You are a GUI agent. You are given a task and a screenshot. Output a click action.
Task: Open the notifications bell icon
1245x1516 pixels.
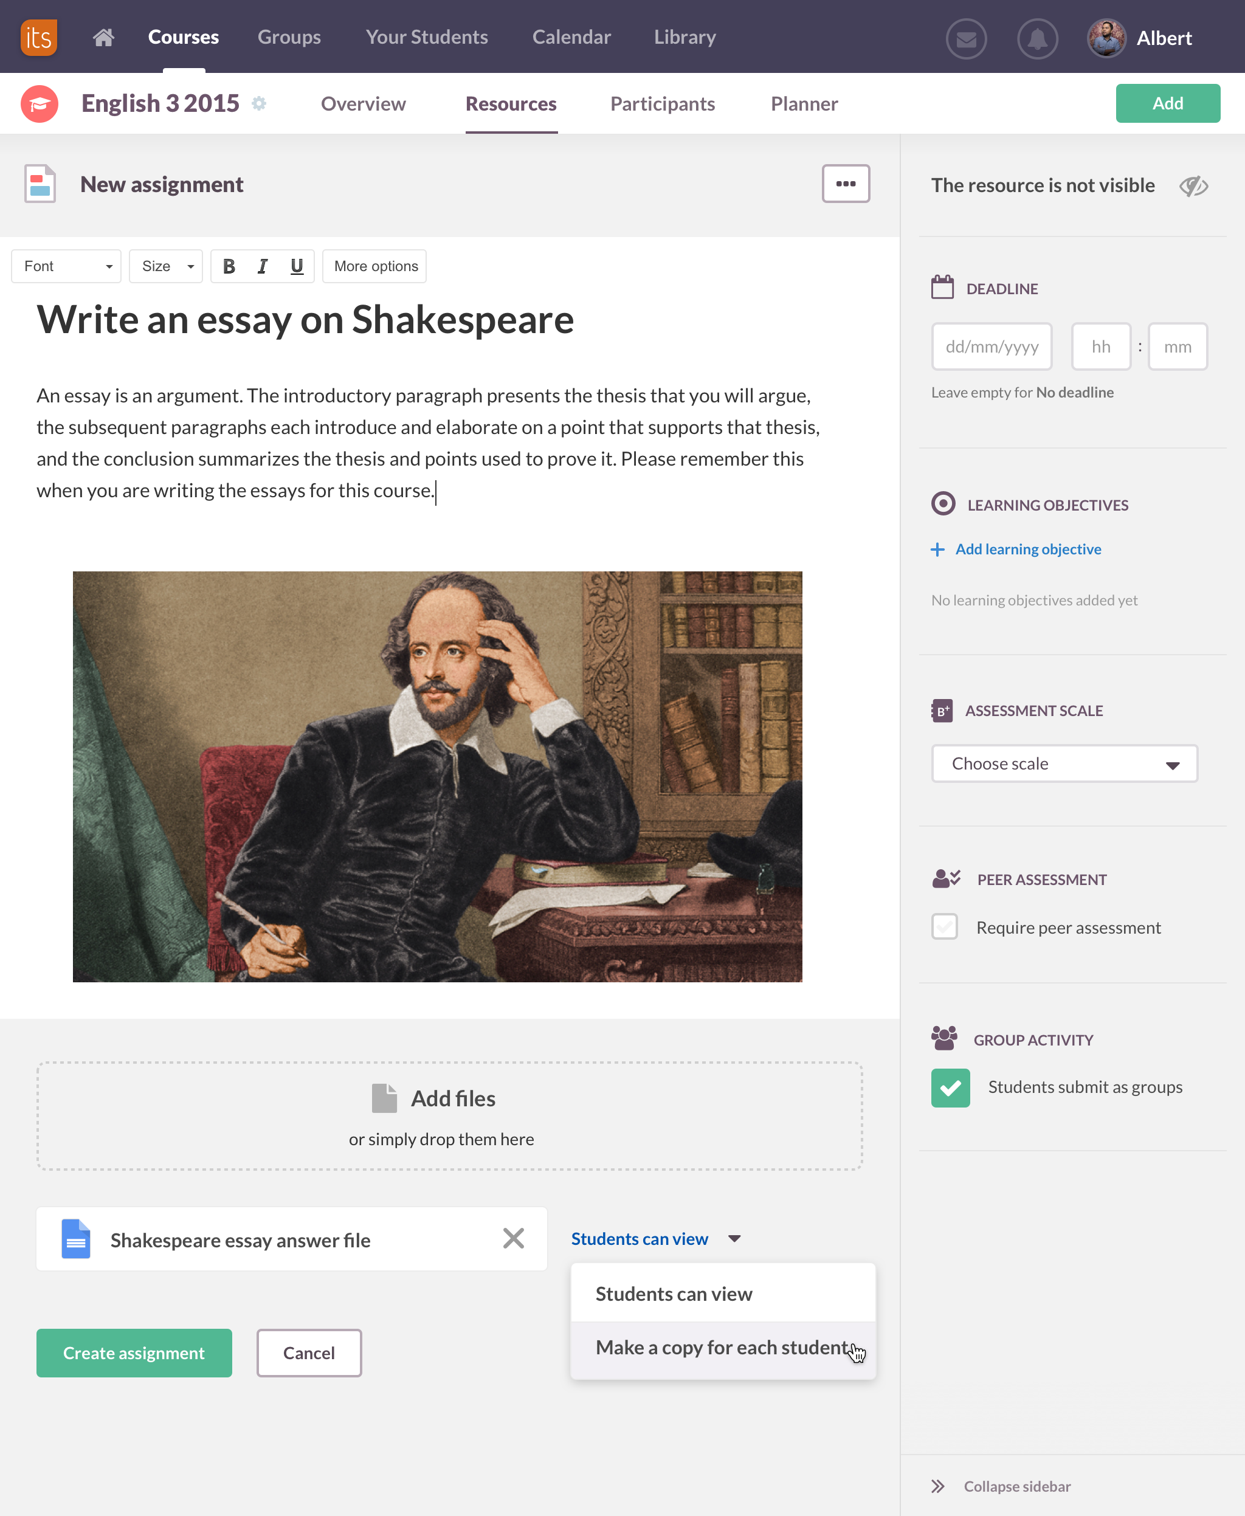point(1037,38)
